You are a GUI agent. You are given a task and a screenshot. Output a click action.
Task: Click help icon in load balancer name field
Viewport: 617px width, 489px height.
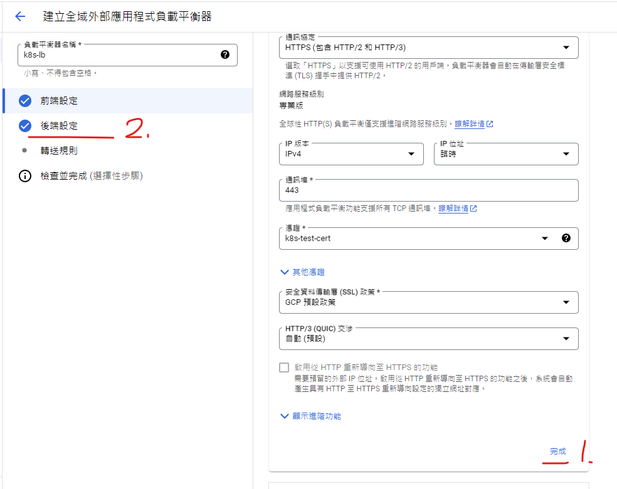225,55
